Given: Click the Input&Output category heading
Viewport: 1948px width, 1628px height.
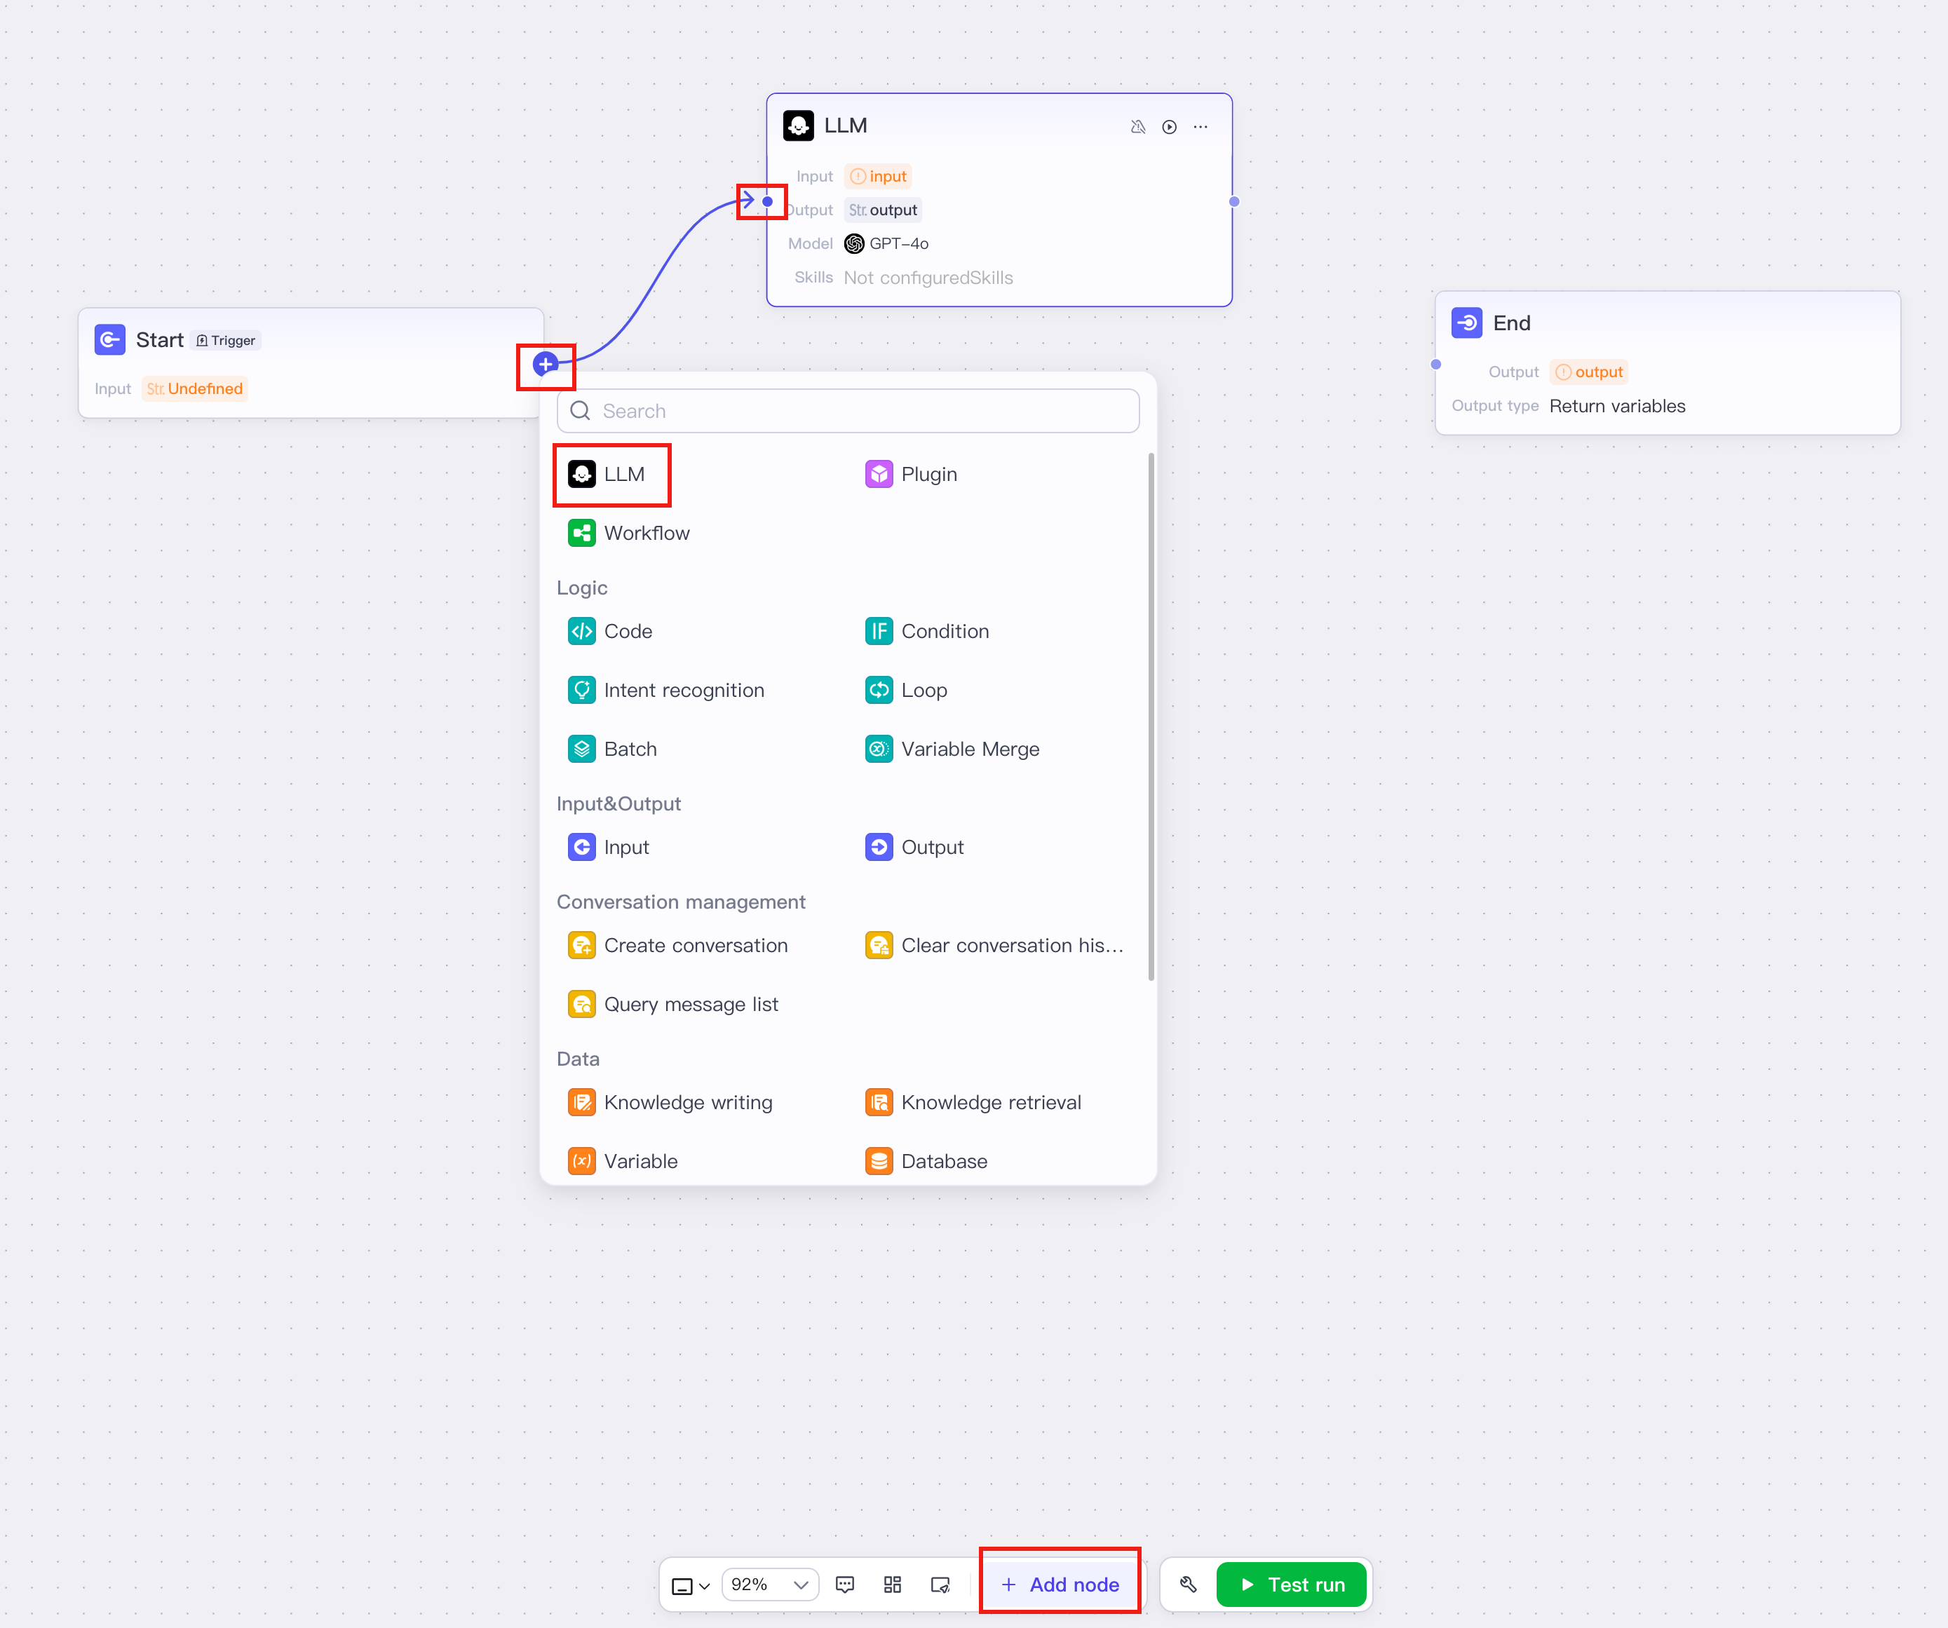Looking at the screenshot, I should (618, 804).
